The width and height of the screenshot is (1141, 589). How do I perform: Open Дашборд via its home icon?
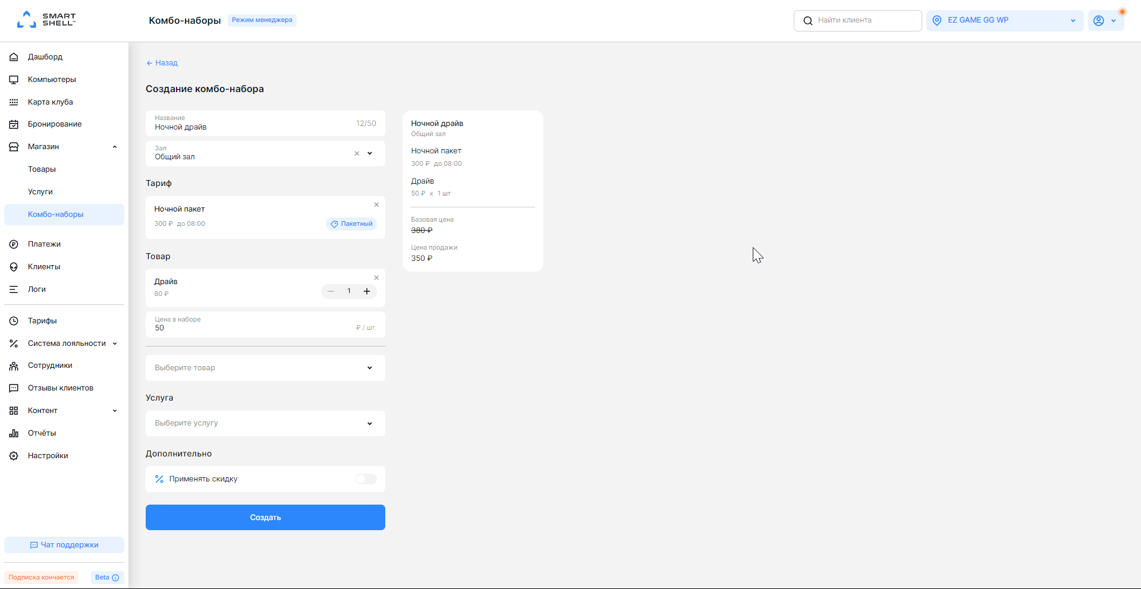click(14, 57)
